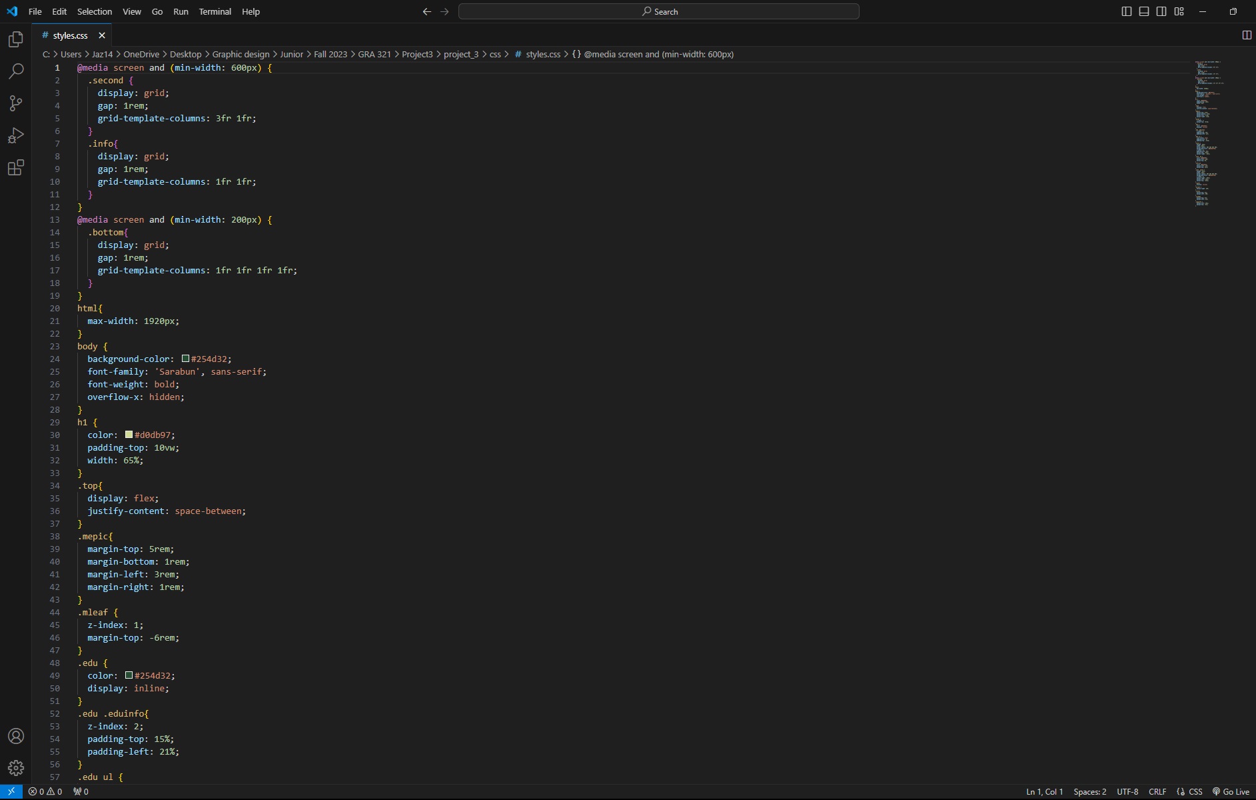Open the Terminal menu

pyautogui.click(x=215, y=11)
